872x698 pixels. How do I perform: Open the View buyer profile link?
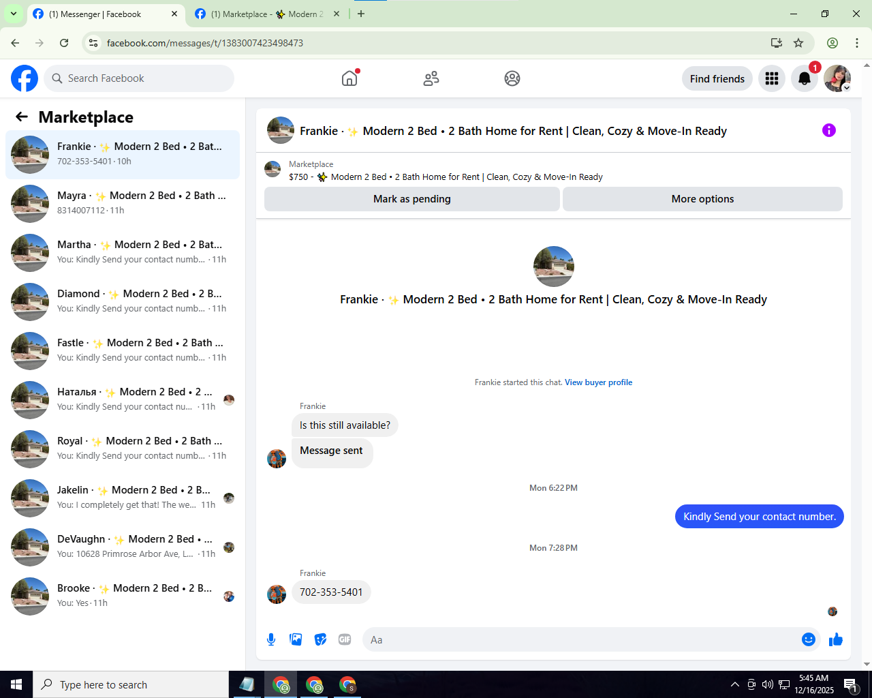pyautogui.click(x=598, y=382)
